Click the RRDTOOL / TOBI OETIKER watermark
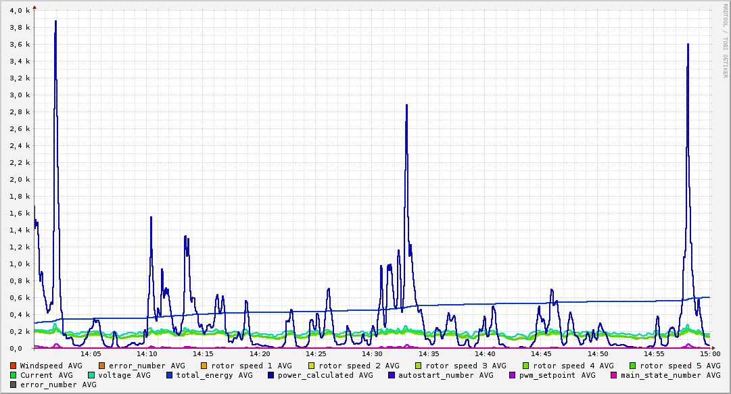The width and height of the screenshot is (731, 394). tap(725, 41)
